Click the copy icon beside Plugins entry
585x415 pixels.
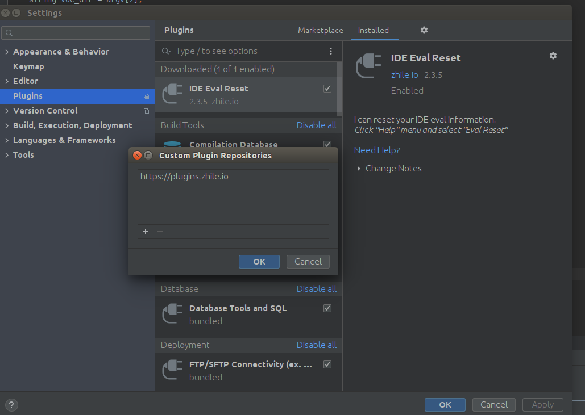pyautogui.click(x=146, y=96)
